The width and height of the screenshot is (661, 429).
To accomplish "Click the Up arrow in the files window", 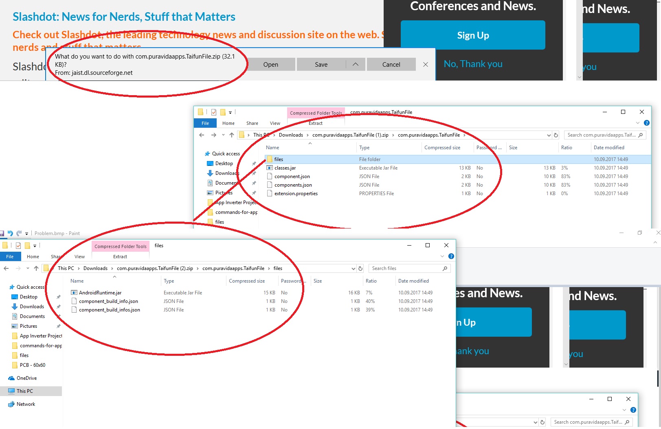I will [x=36, y=268].
